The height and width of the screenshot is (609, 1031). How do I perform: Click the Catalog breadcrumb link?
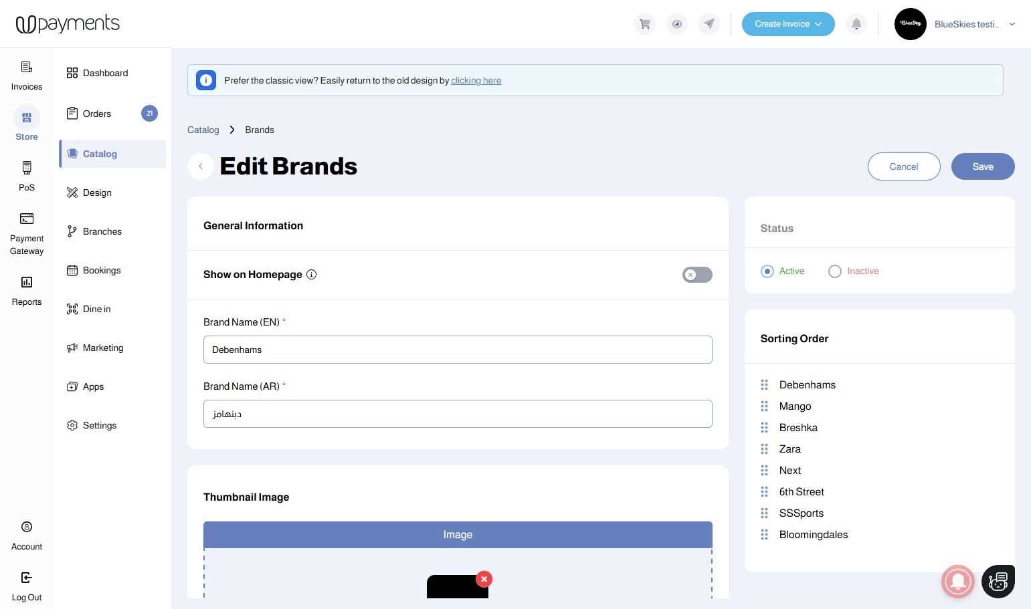[x=203, y=130]
